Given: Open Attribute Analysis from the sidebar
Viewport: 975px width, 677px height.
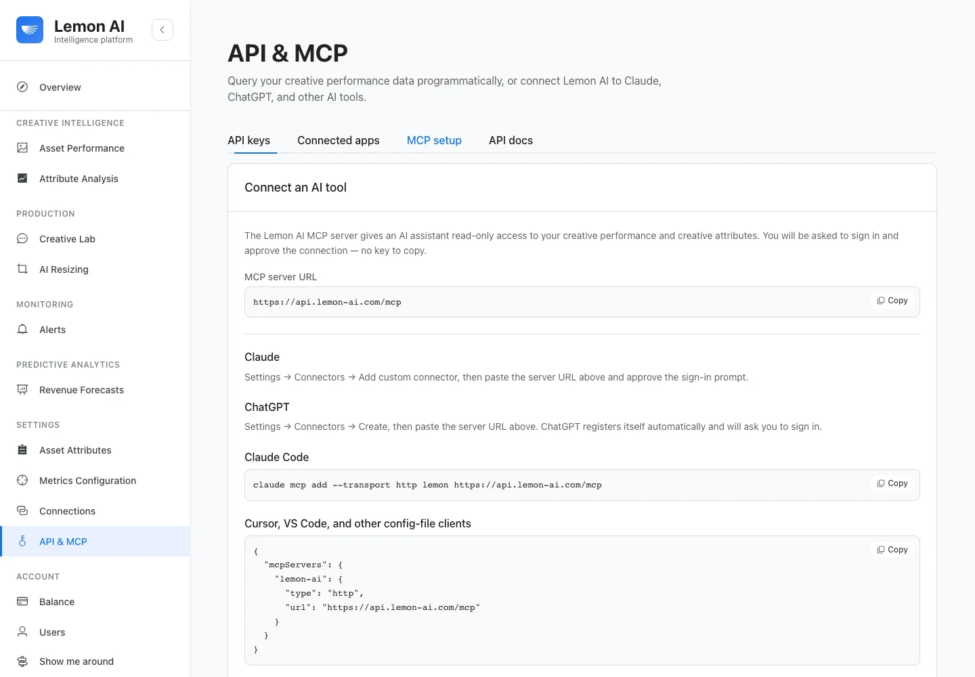Looking at the screenshot, I should click(x=95, y=178).
